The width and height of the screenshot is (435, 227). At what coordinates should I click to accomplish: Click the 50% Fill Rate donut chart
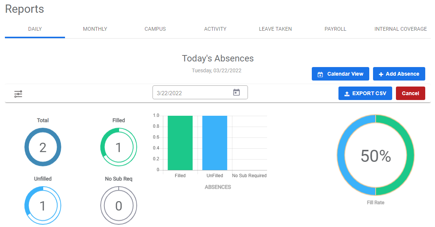pos(375,155)
